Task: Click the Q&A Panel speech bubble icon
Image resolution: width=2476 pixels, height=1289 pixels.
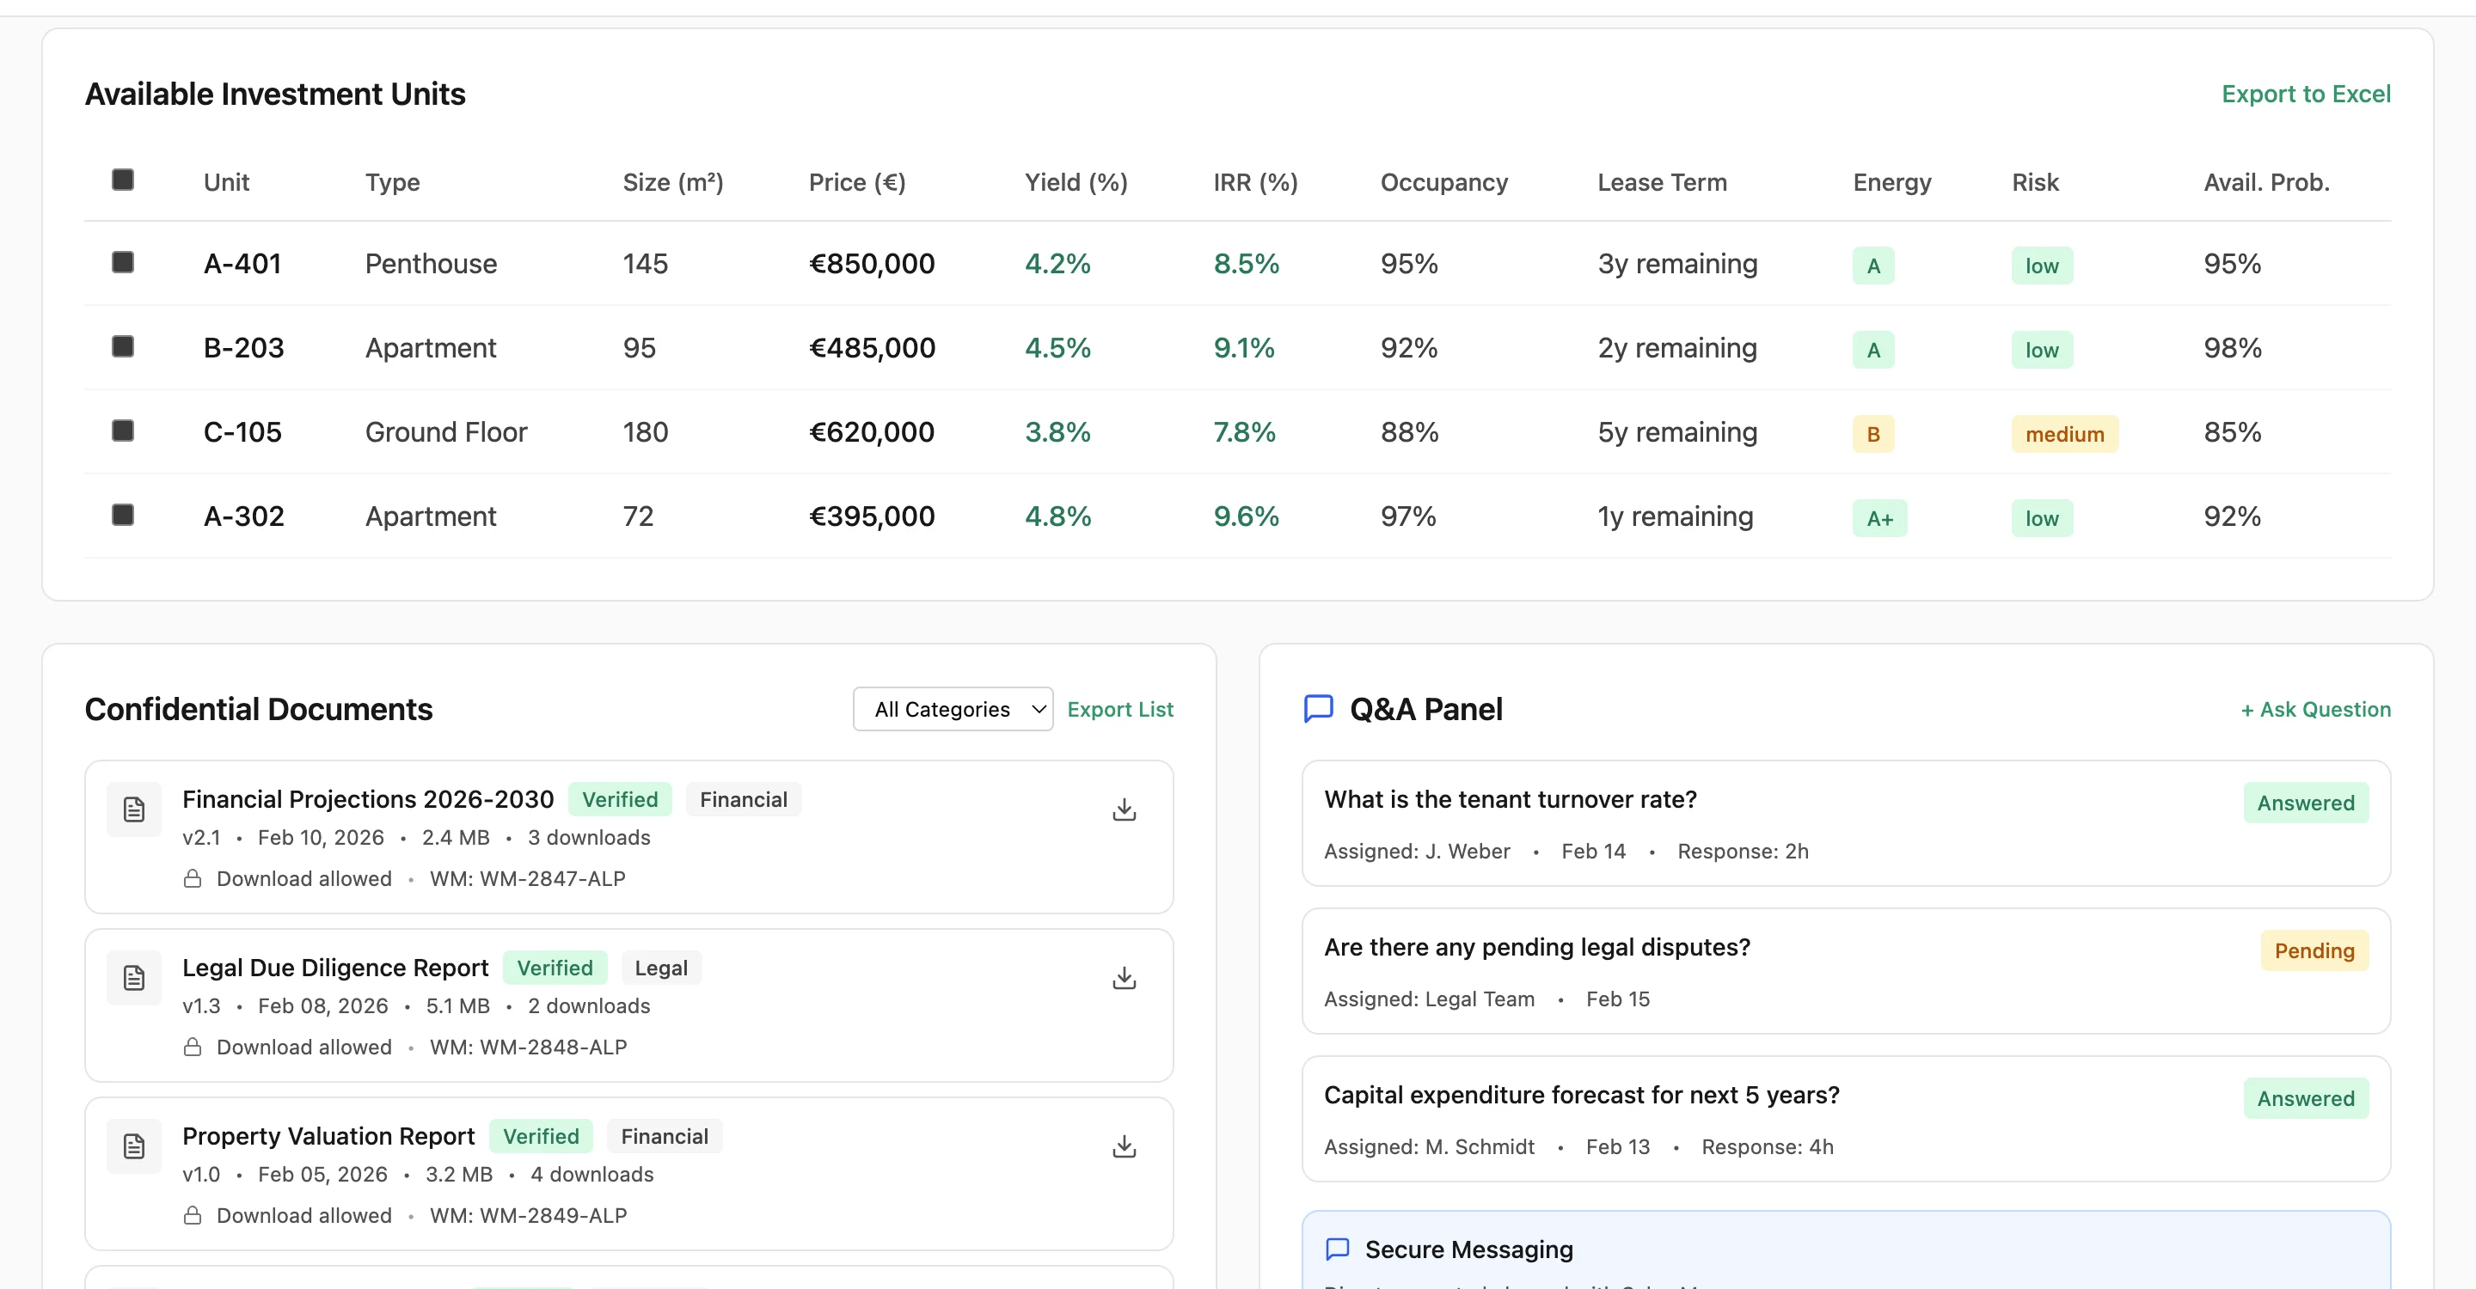Action: click(1318, 709)
